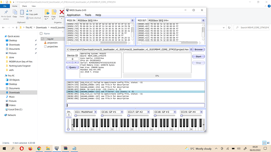Click Copy path in Explorer ribbon

pos(32,14)
